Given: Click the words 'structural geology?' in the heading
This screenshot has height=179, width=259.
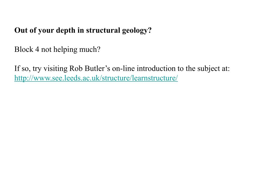Looking at the screenshot, I should pos(119,30).
